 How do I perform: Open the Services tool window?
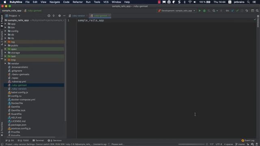[x=54, y=141]
